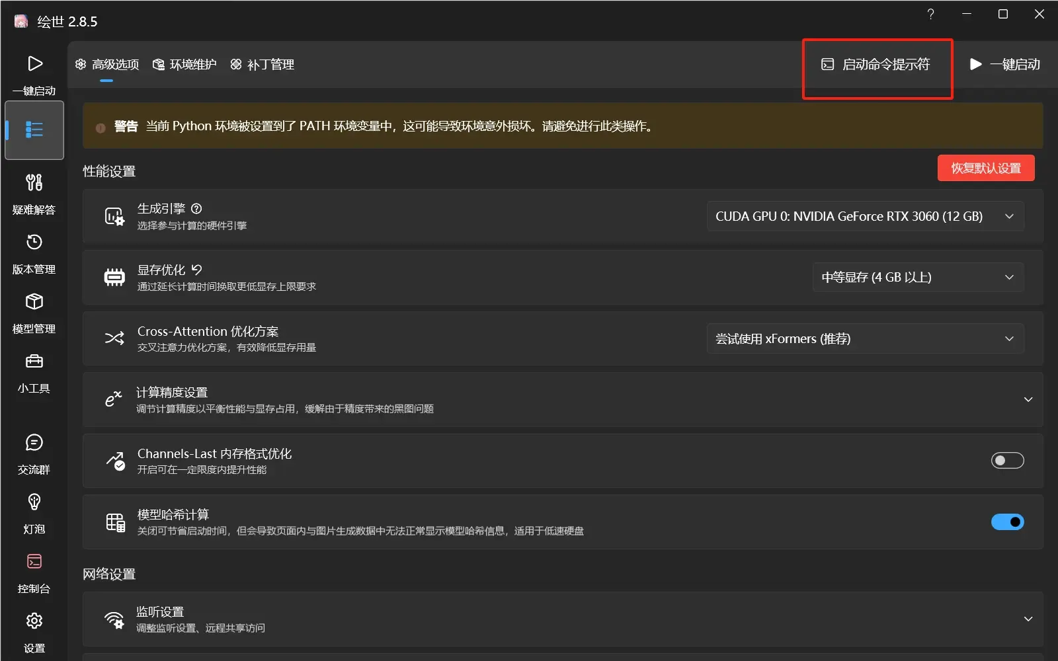
Task: Click the 模型哈希计算 table icon
Action: (115, 522)
